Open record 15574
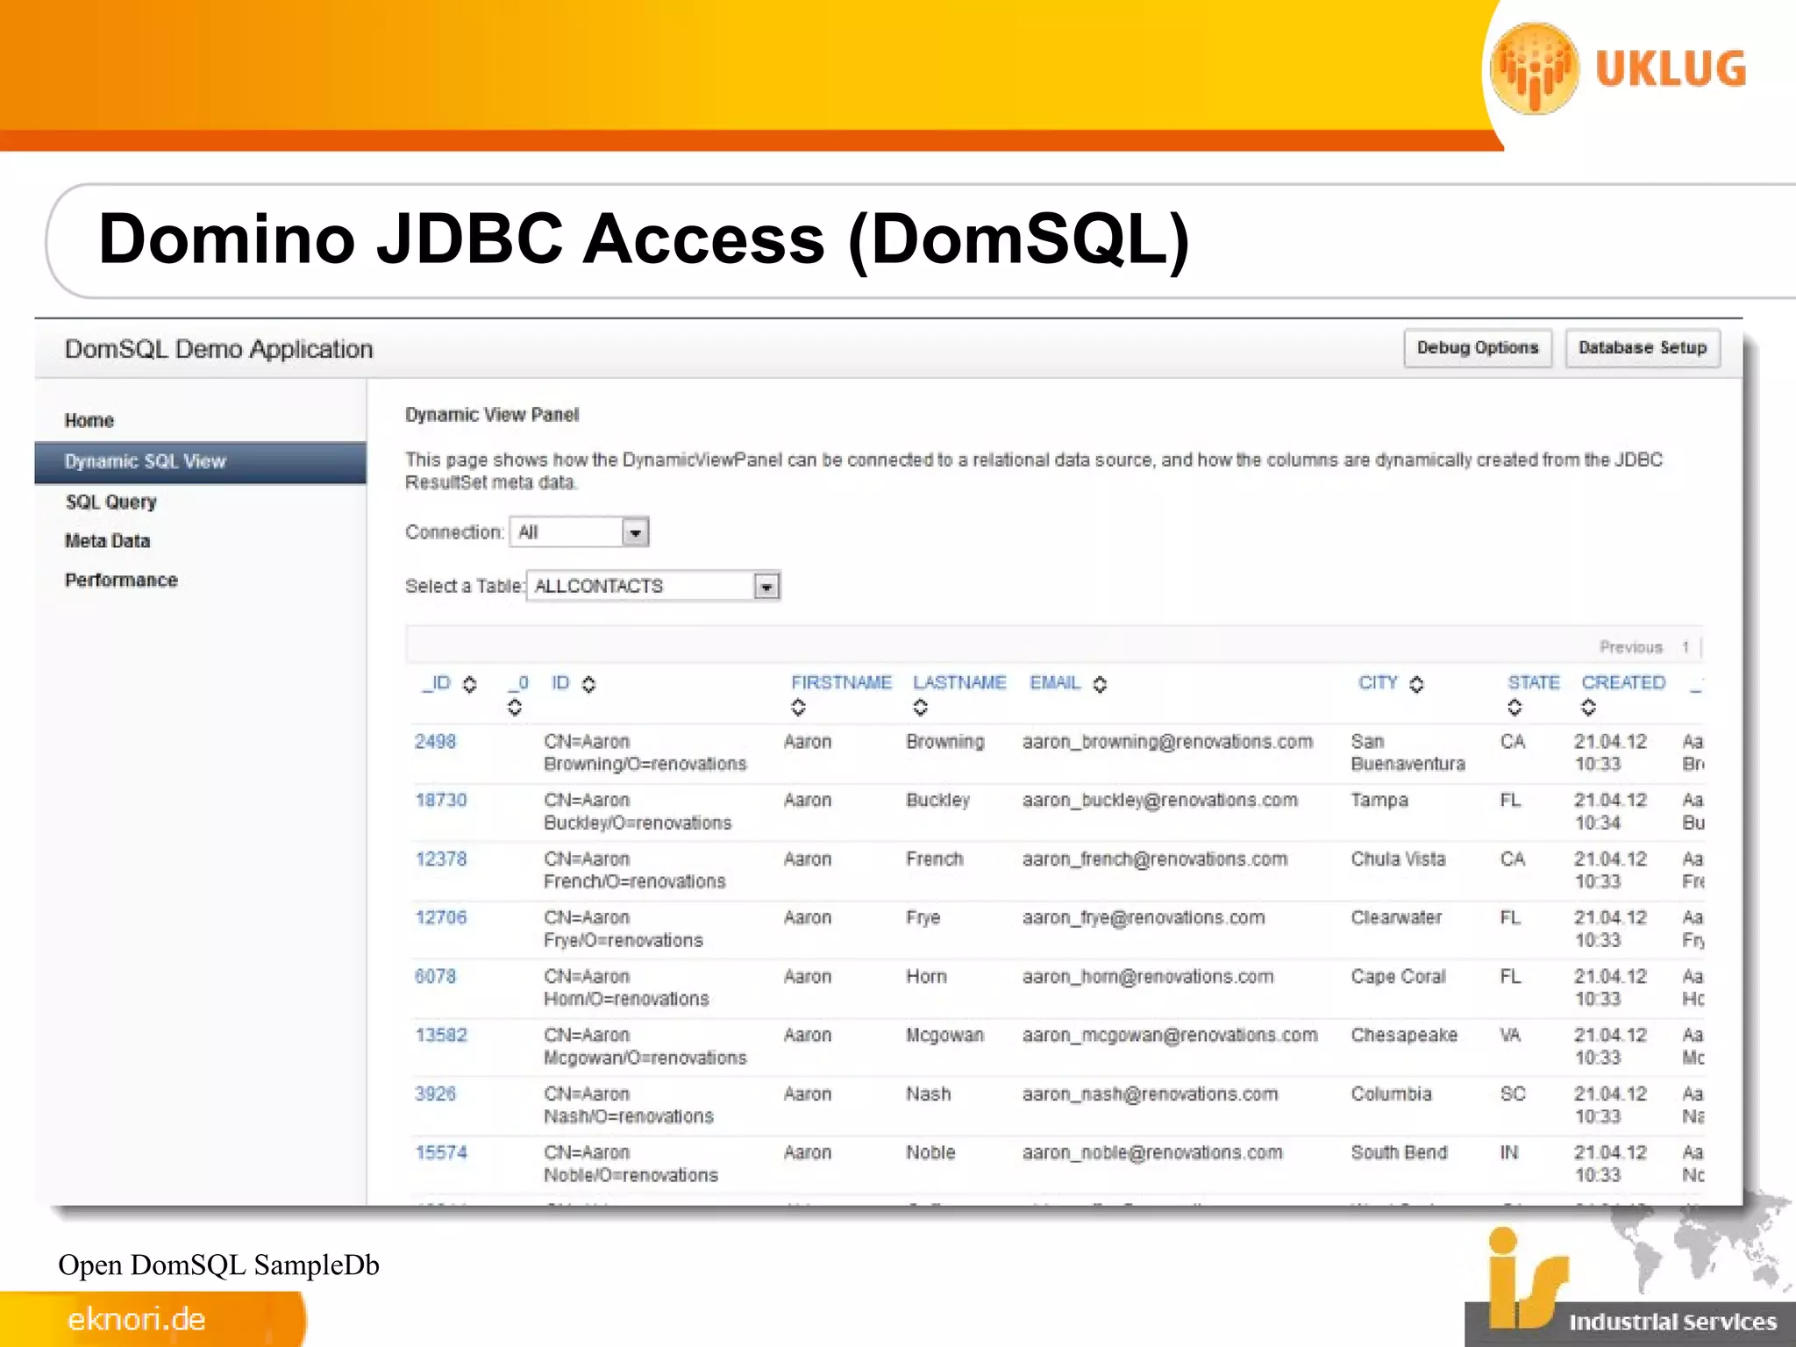This screenshot has width=1796, height=1347. [x=441, y=1153]
